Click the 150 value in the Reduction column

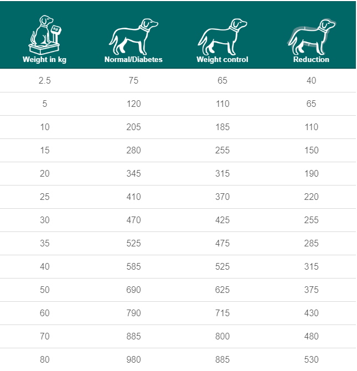coord(312,150)
